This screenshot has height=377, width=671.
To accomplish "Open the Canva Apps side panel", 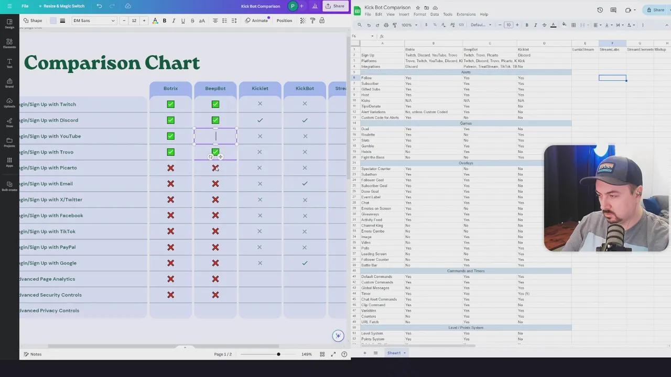I will tap(9, 162).
